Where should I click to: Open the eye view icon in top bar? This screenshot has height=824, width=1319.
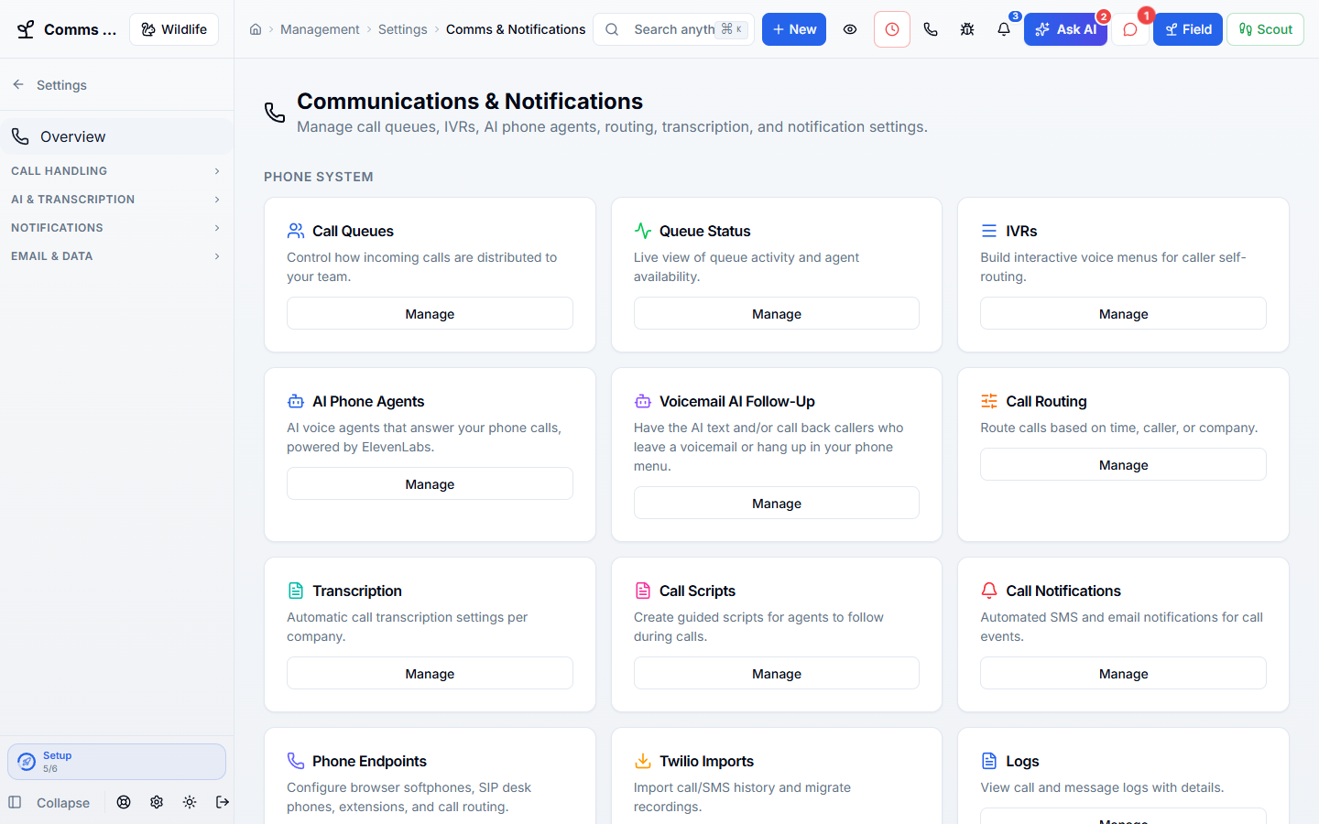tap(850, 29)
